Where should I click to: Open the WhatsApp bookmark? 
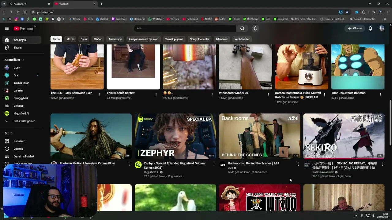(x=156, y=19)
